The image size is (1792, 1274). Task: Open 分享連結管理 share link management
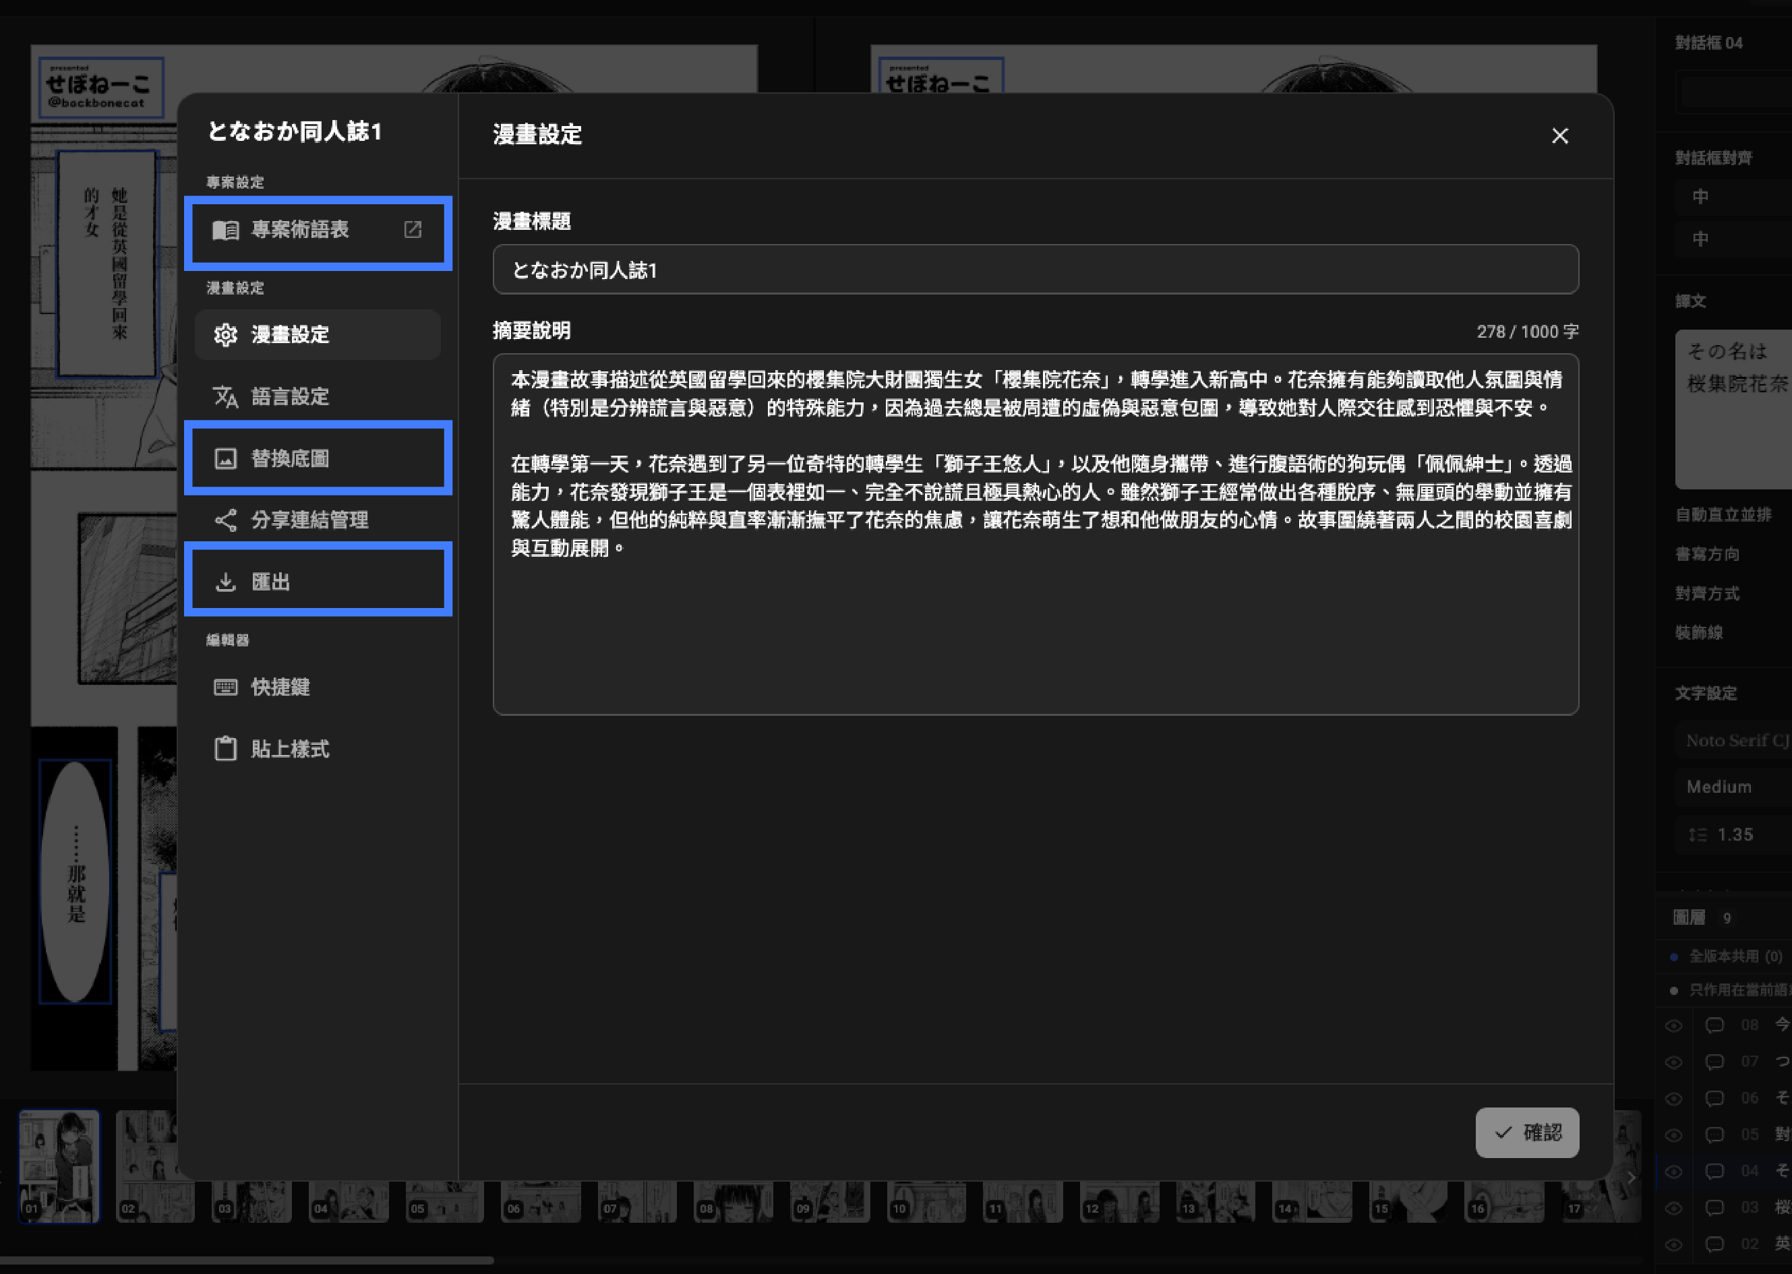(318, 520)
